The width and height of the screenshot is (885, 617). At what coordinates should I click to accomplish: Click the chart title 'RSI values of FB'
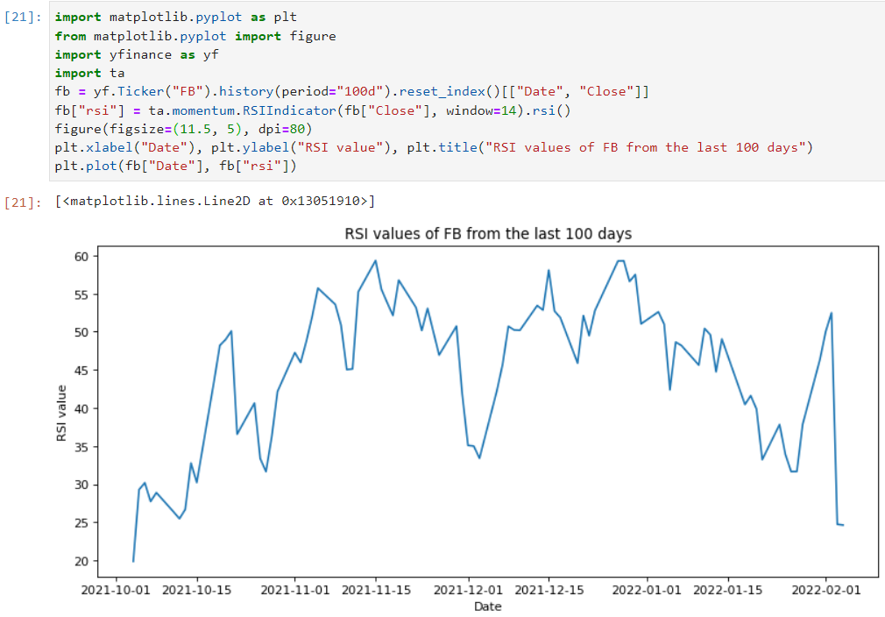(488, 234)
